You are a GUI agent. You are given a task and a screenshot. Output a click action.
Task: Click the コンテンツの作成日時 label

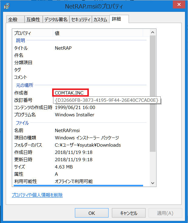tap(33, 108)
